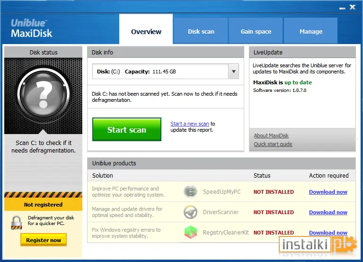Open the About MaxiDisk link

[271, 136]
